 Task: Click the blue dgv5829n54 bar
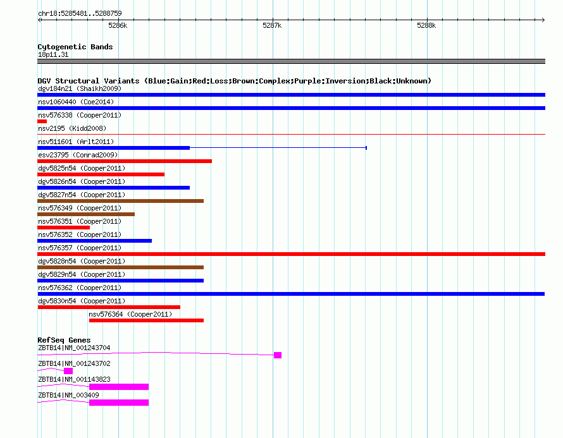[x=121, y=281]
